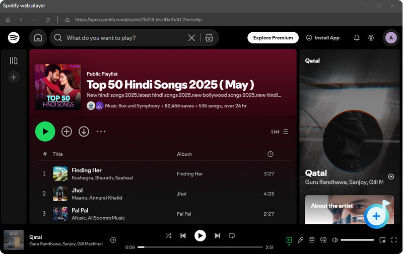Add Qatal to Liked Songs in right panel
403x254 pixels.
[391, 176]
